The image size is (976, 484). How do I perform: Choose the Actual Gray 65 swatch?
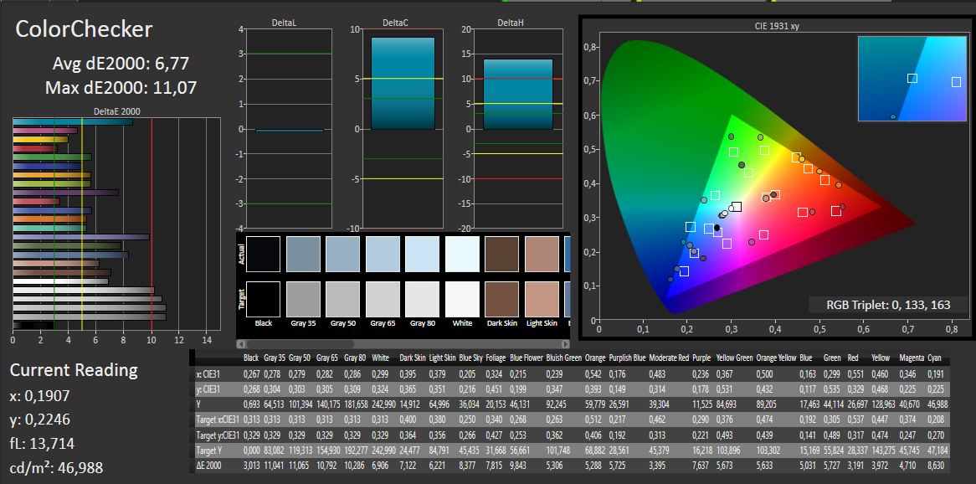tap(383, 254)
